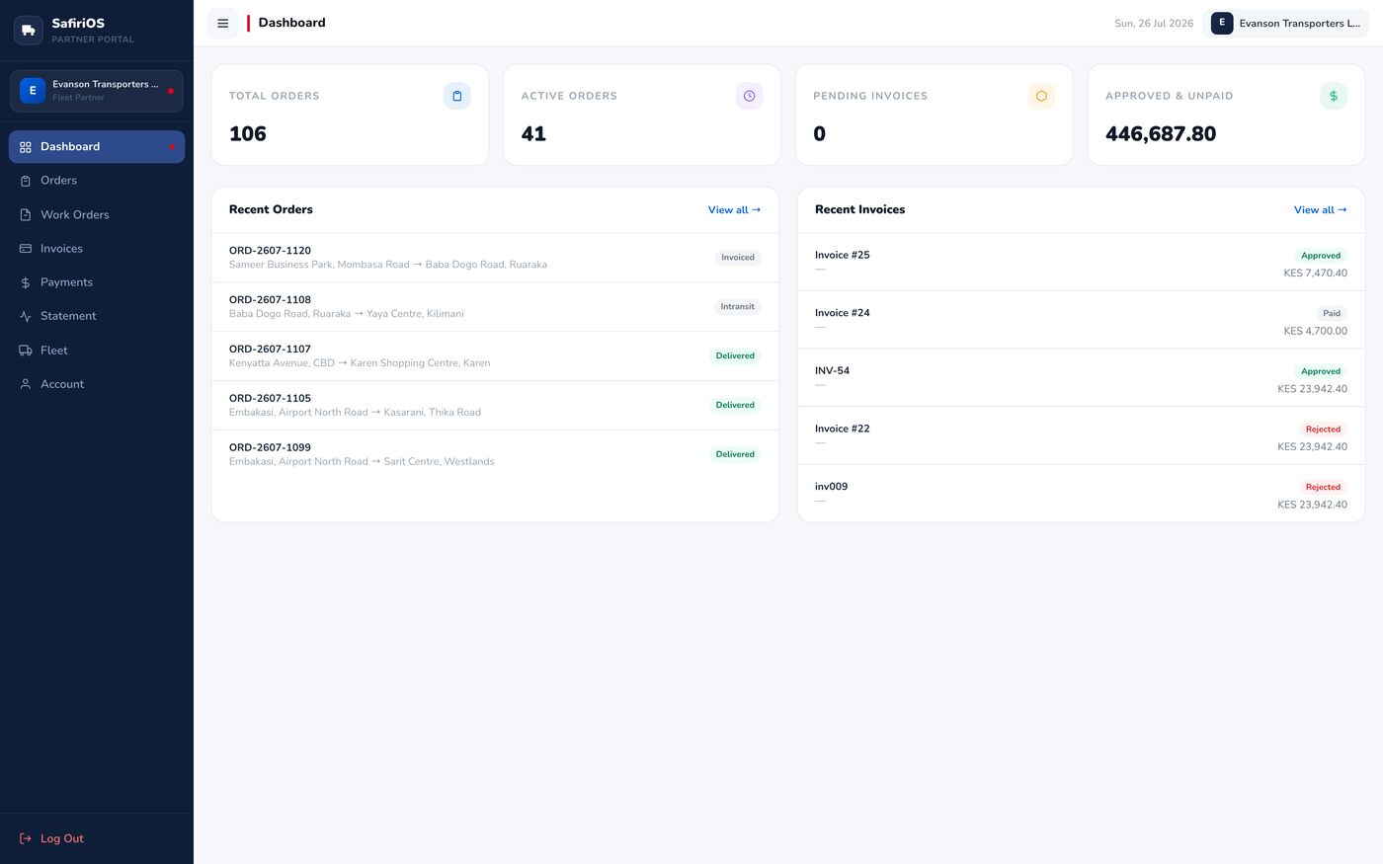The width and height of the screenshot is (1383, 864).
Task: Click the KES 7,470.40 amount
Action: pyautogui.click(x=1315, y=274)
